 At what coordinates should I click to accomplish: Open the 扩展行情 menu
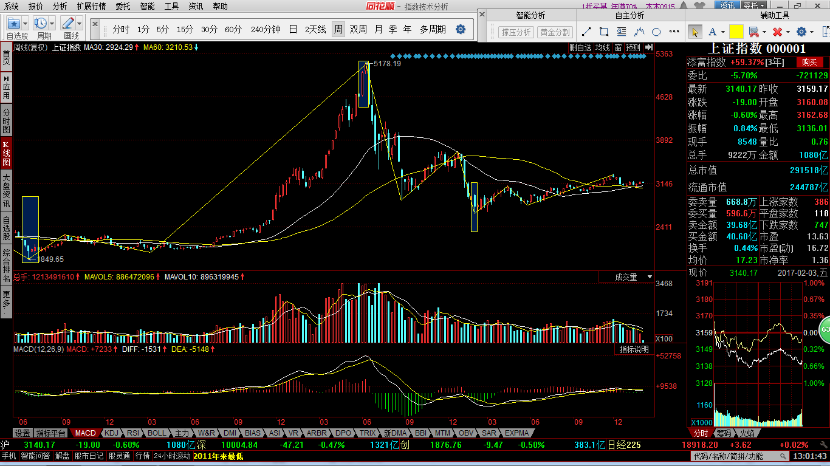point(91,6)
